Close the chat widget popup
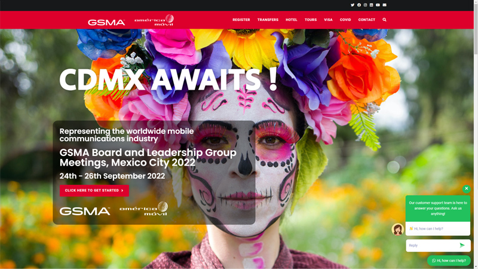478x269 pixels. (466, 189)
